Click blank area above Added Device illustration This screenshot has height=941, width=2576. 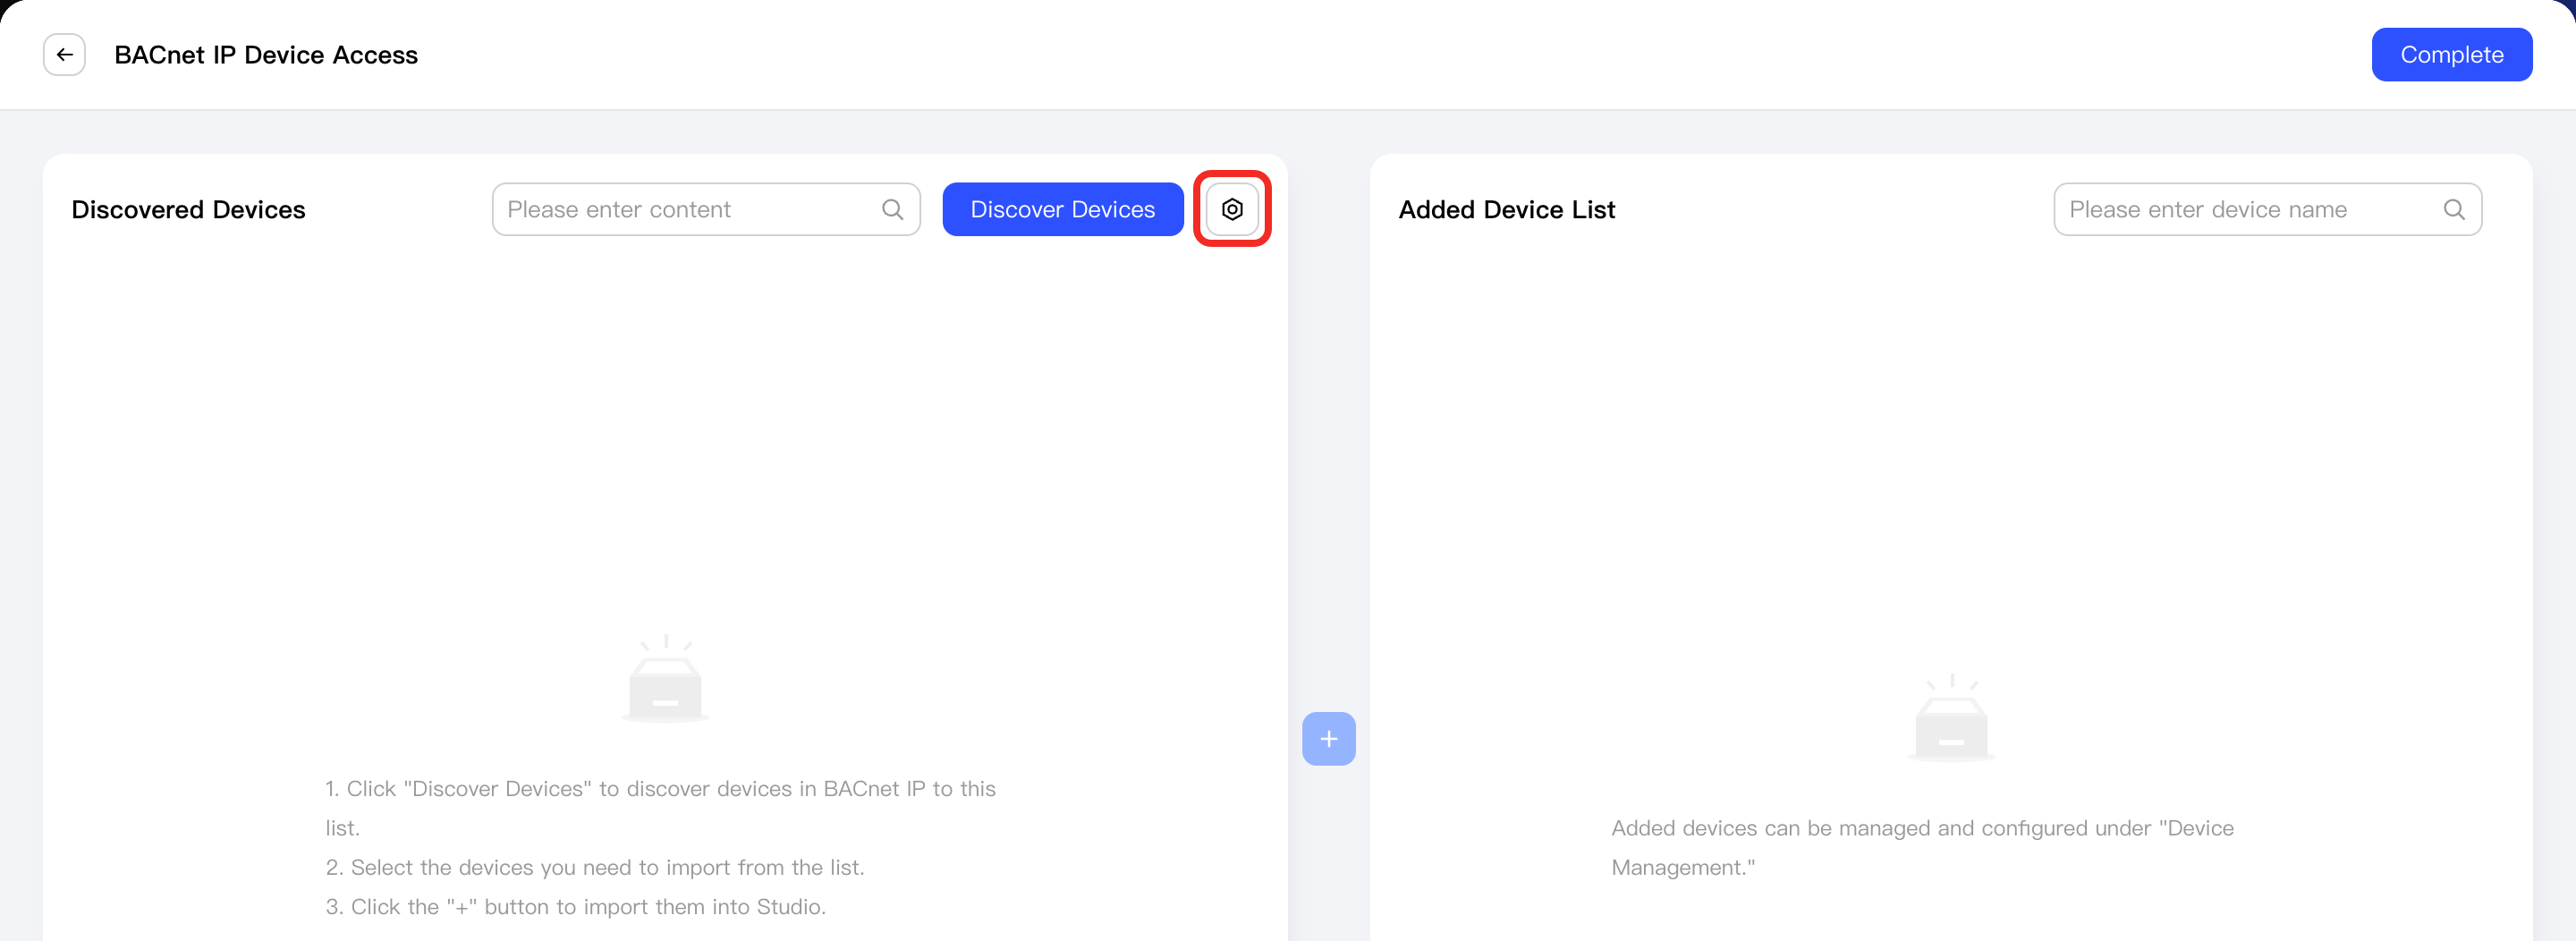pos(1951,450)
